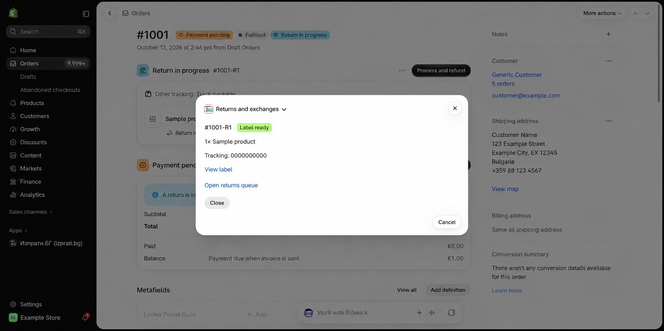Open the Generic Customer profile link

(517, 75)
